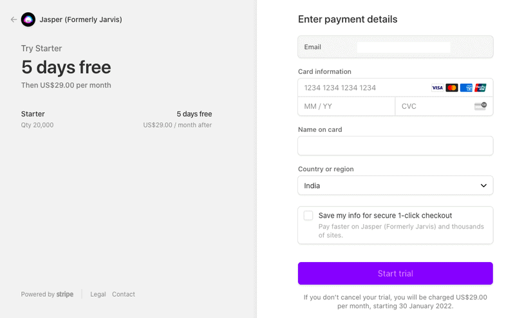Open the Legal link
515x318 pixels.
click(x=98, y=294)
